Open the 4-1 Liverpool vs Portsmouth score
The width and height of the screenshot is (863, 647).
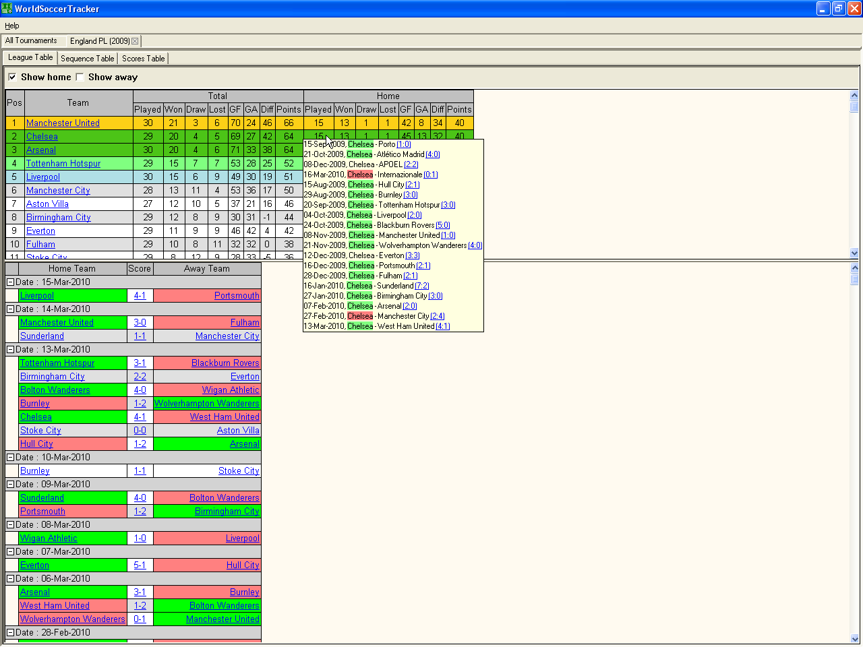[x=140, y=296]
